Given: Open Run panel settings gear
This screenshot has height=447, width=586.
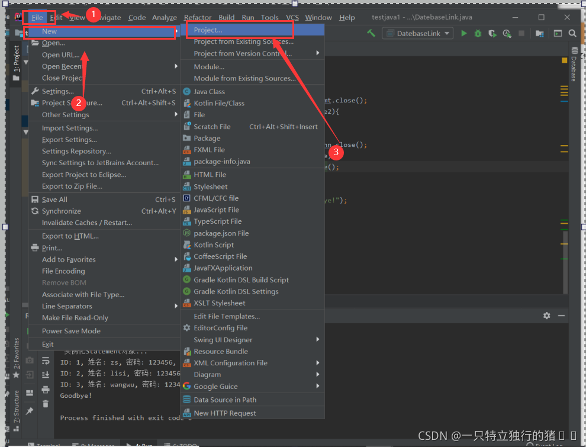Looking at the screenshot, I should pyautogui.click(x=546, y=316).
